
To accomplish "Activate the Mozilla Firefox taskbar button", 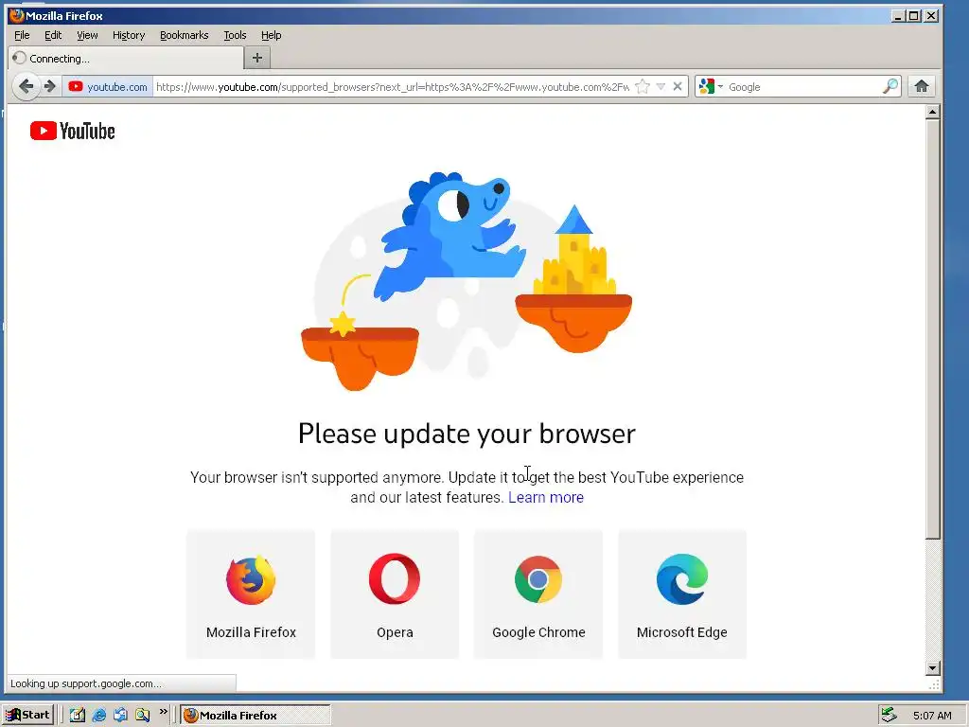I will pos(255,716).
